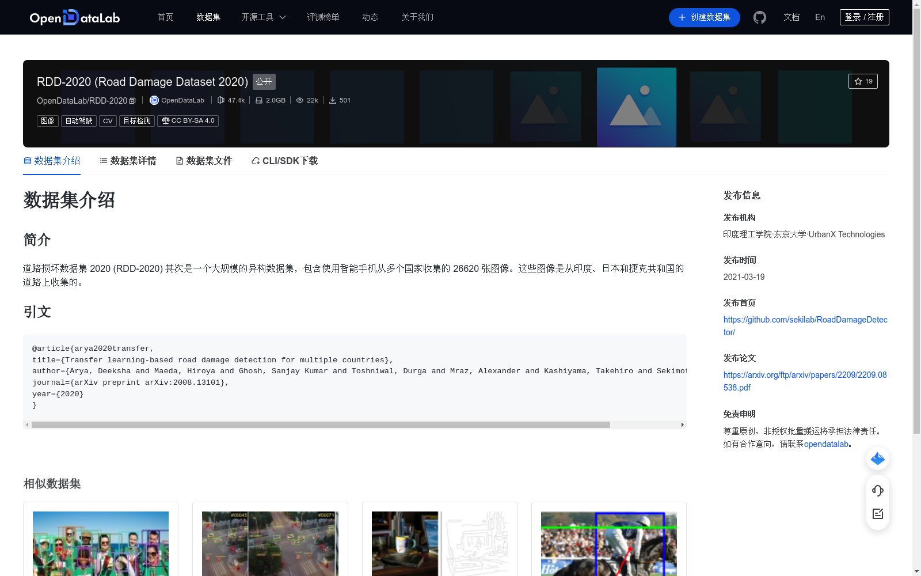Switch to the CLI/SDK下载 tab
The height and width of the screenshot is (576, 921).
click(x=284, y=161)
